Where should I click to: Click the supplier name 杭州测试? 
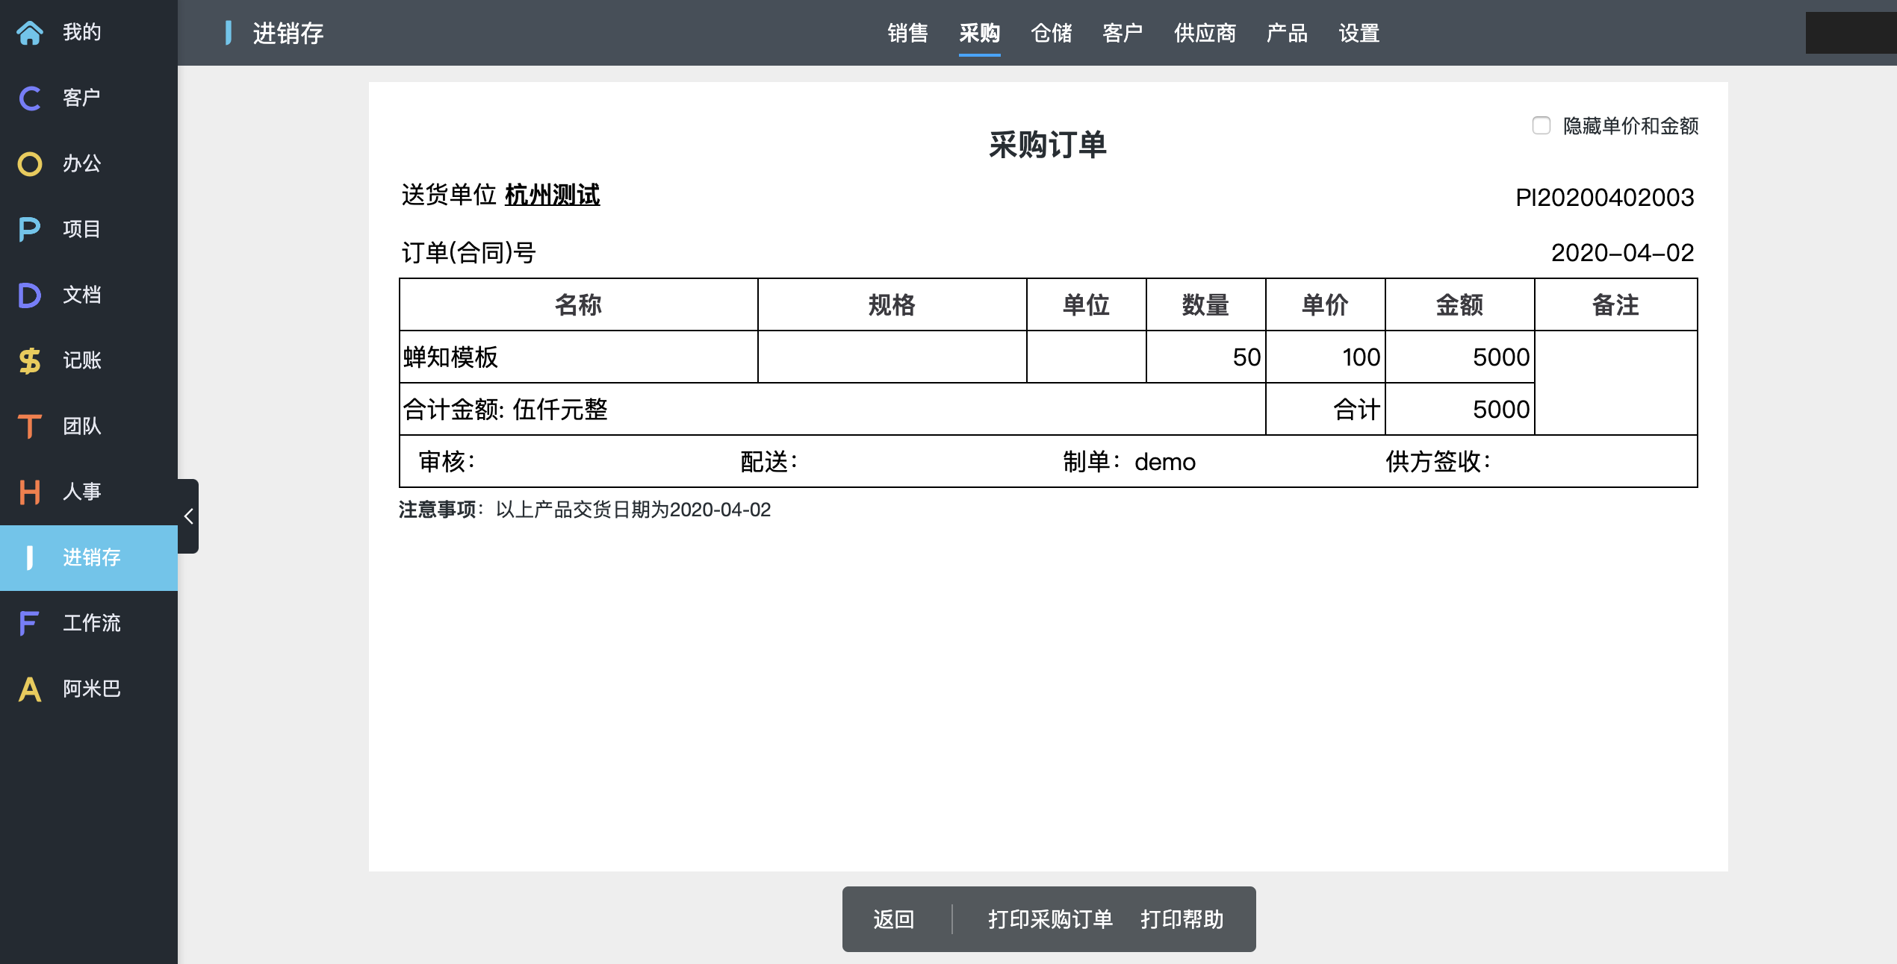pyautogui.click(x=552, y=195)
